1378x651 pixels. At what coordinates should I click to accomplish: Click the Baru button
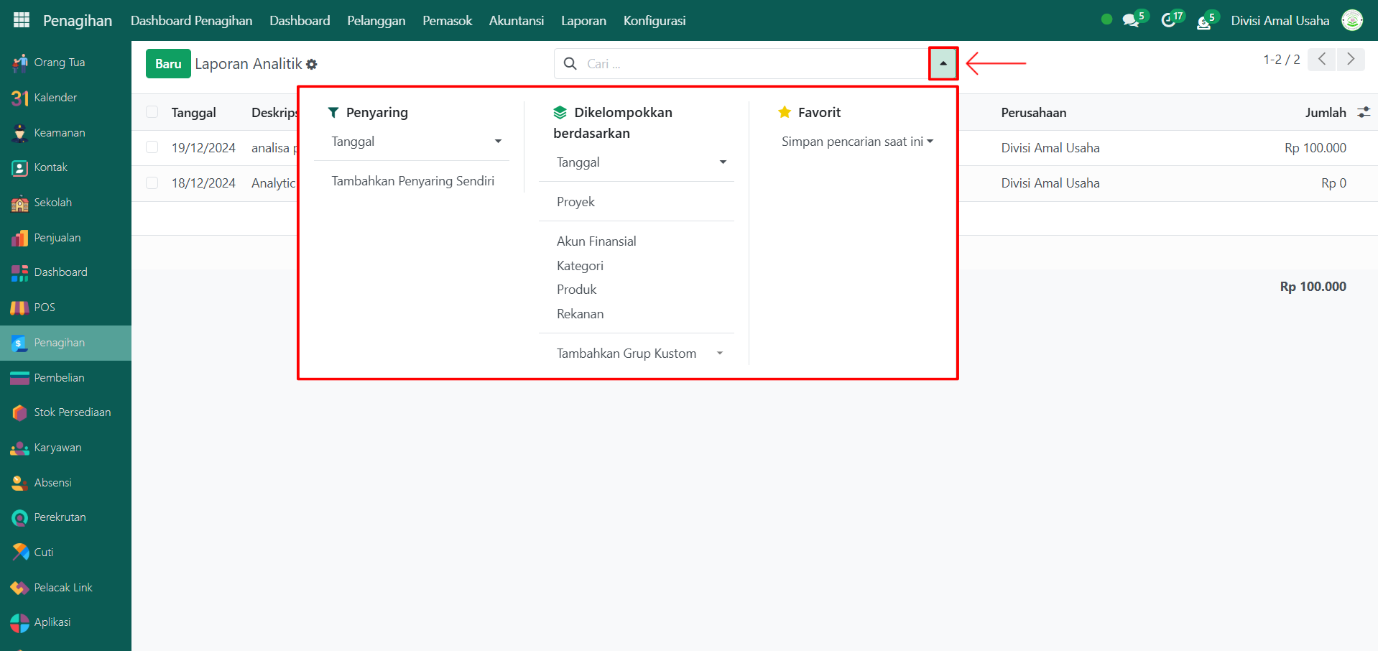168,64
